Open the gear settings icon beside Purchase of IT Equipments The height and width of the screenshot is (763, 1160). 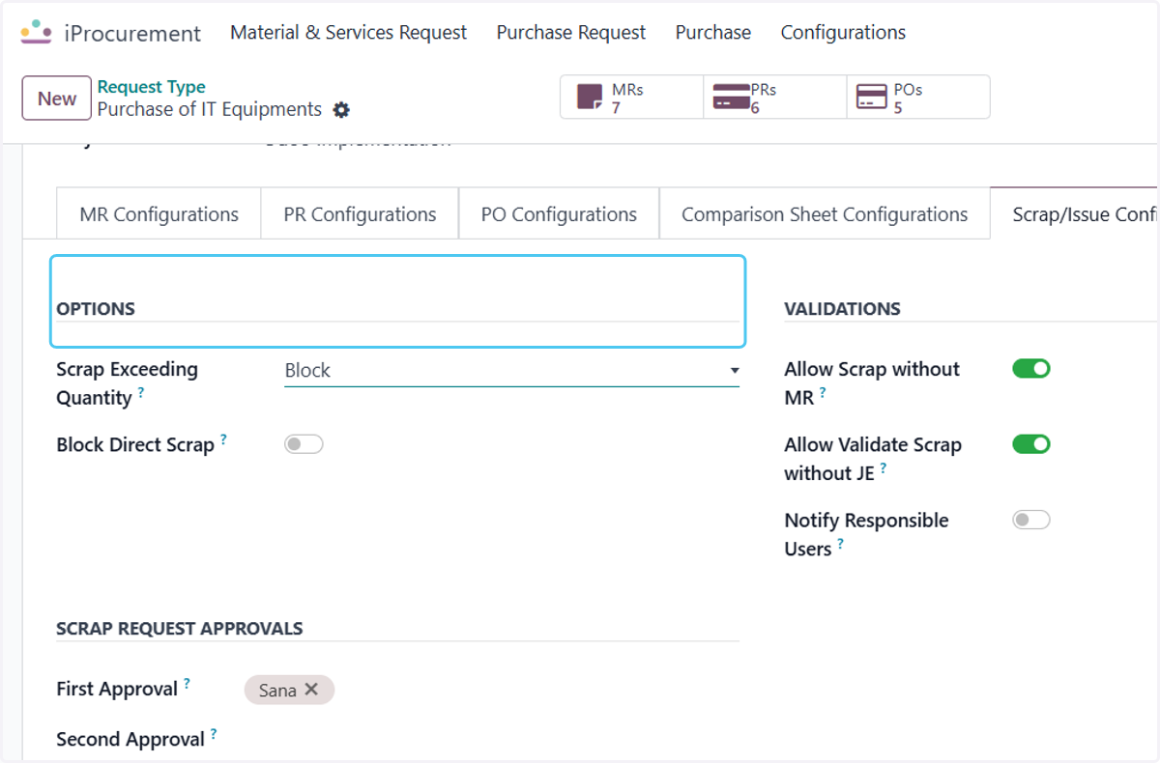tap(341, 110)
